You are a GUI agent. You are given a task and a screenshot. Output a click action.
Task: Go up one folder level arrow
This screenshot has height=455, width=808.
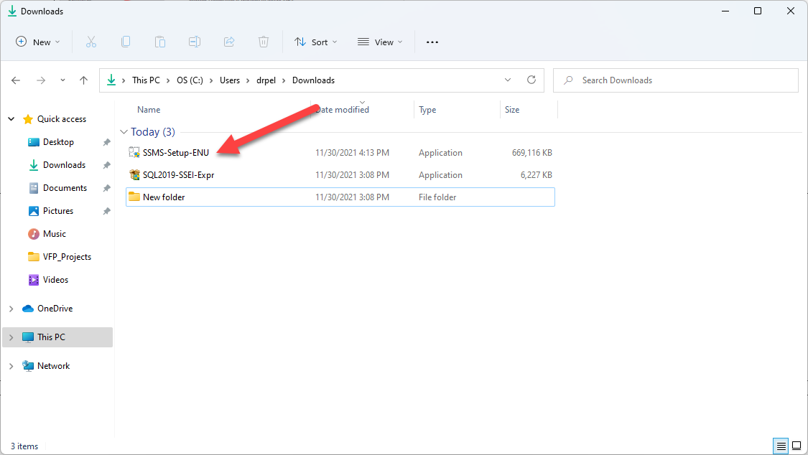click(83, 80)
